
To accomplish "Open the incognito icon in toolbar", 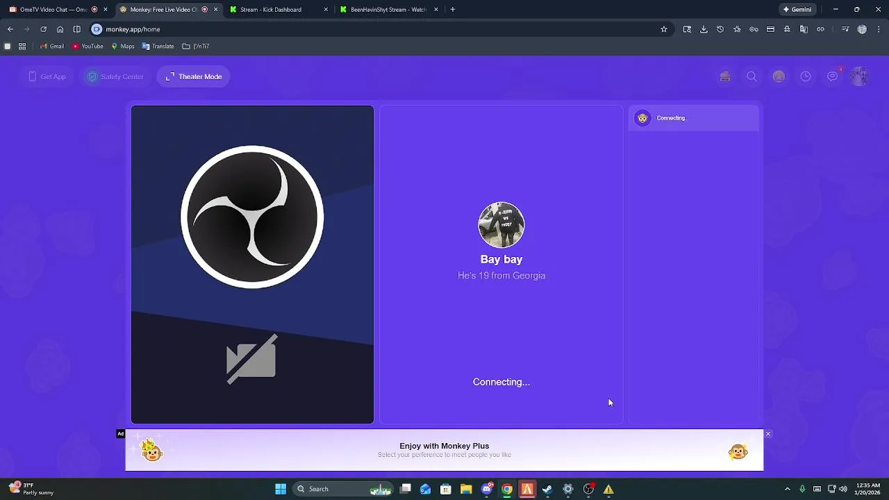I will (x=787, y=29).
